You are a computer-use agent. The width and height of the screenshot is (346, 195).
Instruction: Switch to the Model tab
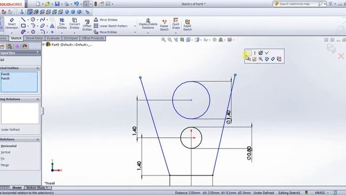(x=17, y=188)
